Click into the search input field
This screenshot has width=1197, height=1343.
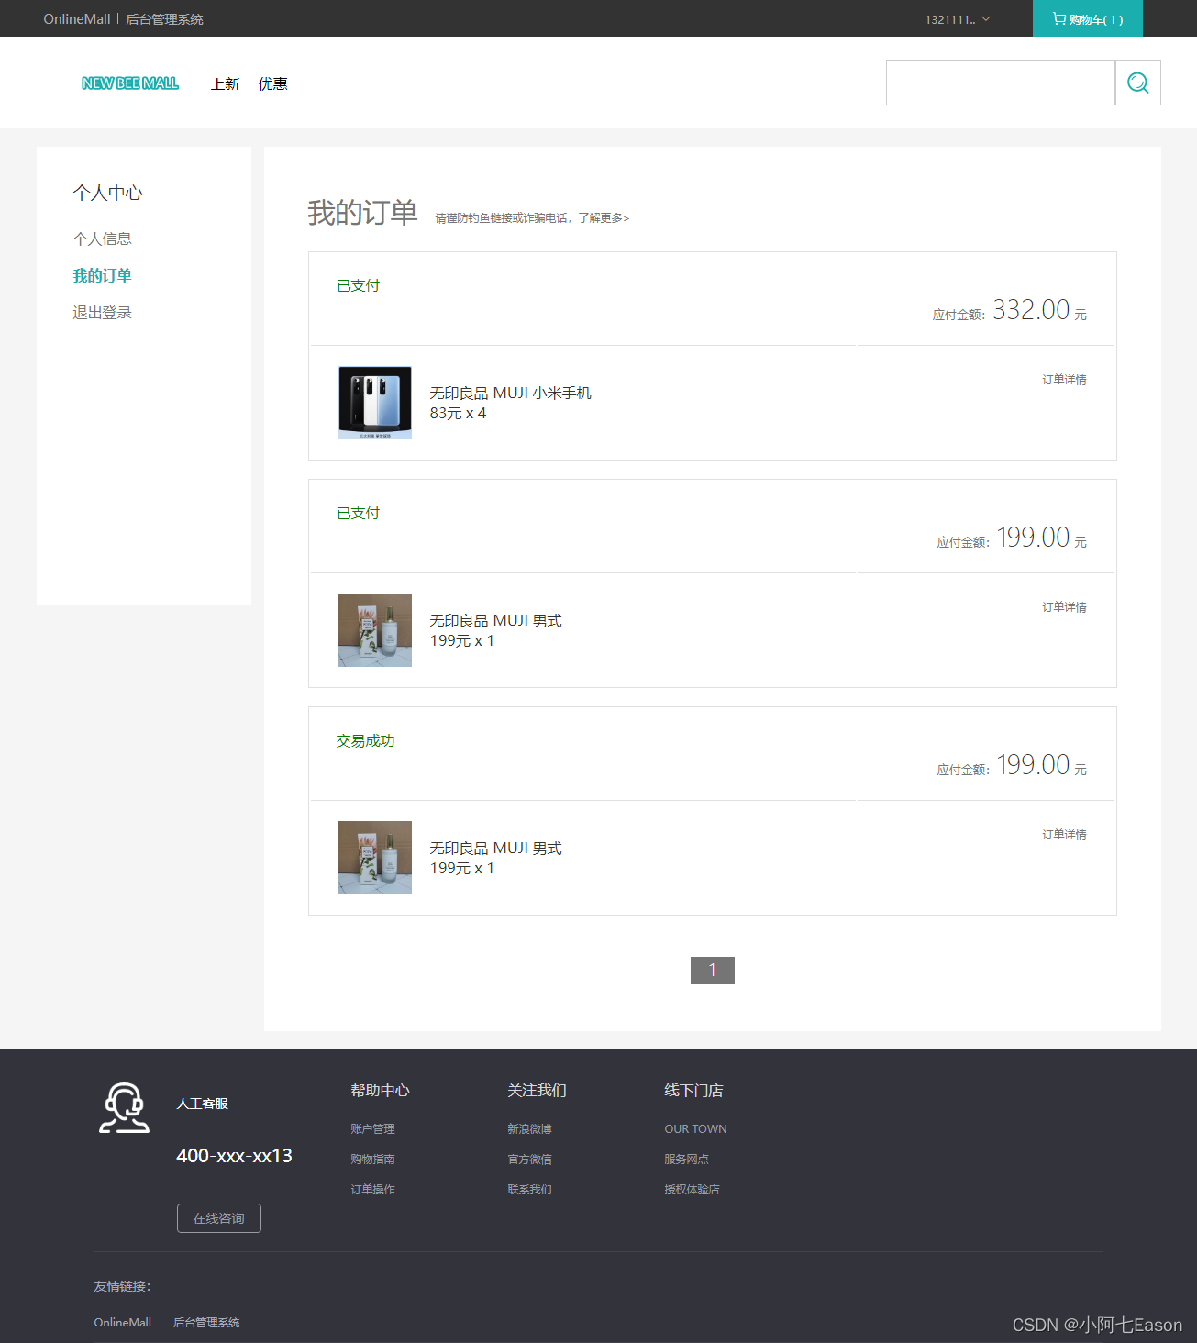(x=1001, y=83)
